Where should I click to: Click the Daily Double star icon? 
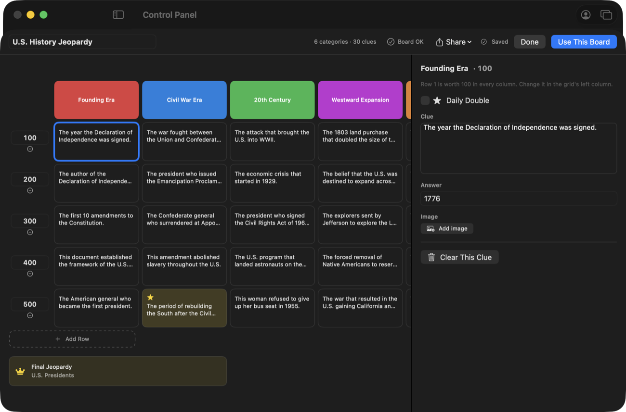437,100
